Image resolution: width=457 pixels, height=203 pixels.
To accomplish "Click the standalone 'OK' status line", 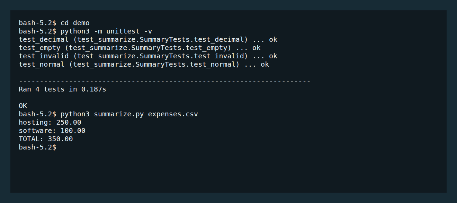I will coord(23,106).
